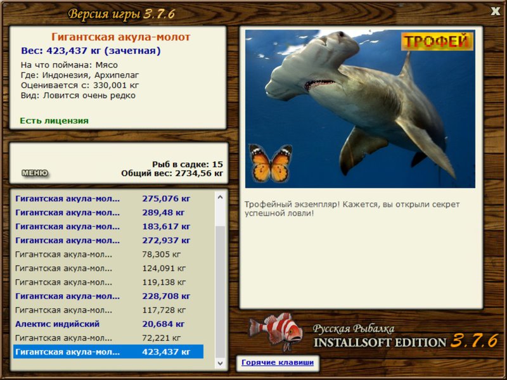The image size is (507, 380).
Task: Open the Горячие клавиши link
Action: pos(278,362)
